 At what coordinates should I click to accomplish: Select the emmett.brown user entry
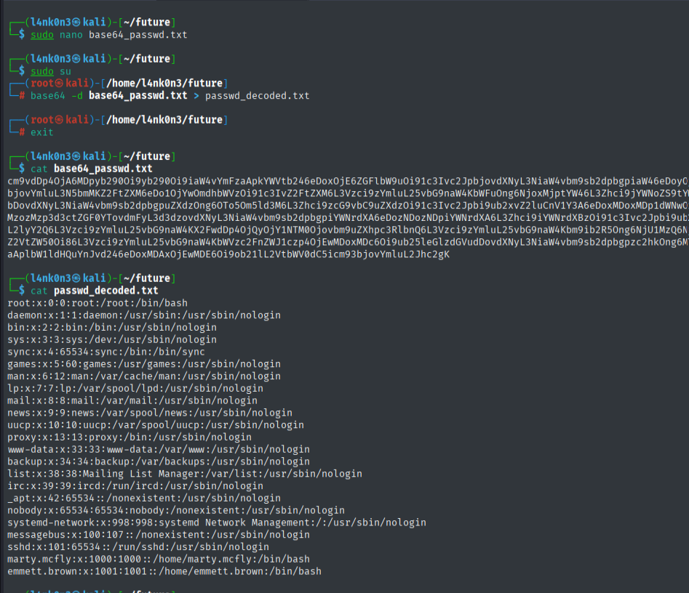[164, 571]
